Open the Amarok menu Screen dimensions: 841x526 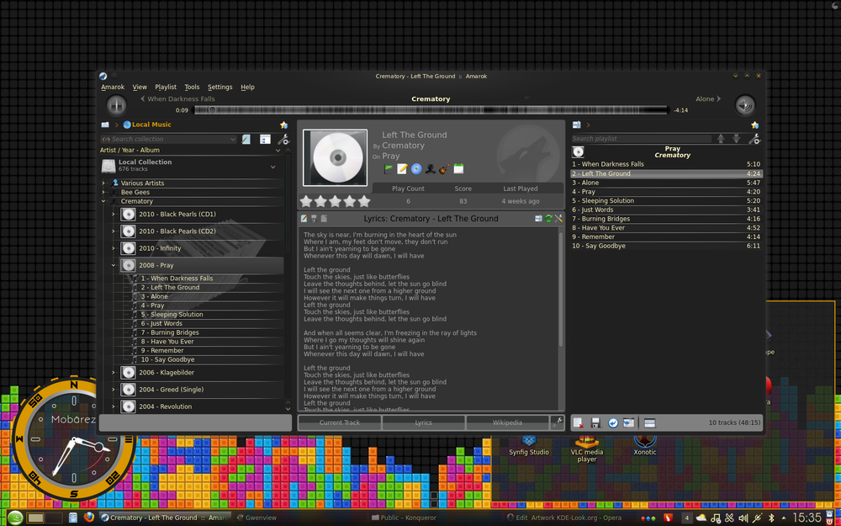113,87
